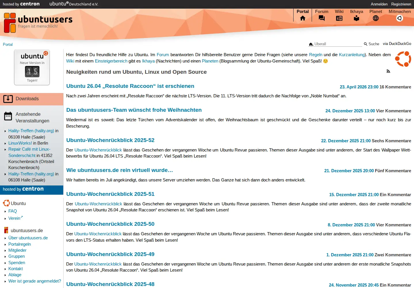This screenshot has width=414, height=288.
Task: Click the Ikhaya menu label
Action: pos(356,12)
